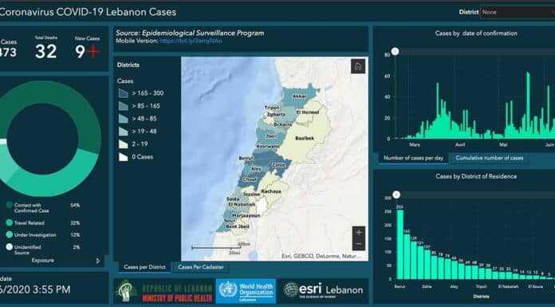Screen dimensions: 555x307
Task: Zoom out with the map minus button
Action: (359, 244)
